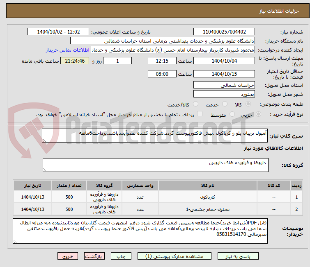Click the جزئیات اطلاعات نیاز page title
This screenshot has height=267, width=310.
279,11
